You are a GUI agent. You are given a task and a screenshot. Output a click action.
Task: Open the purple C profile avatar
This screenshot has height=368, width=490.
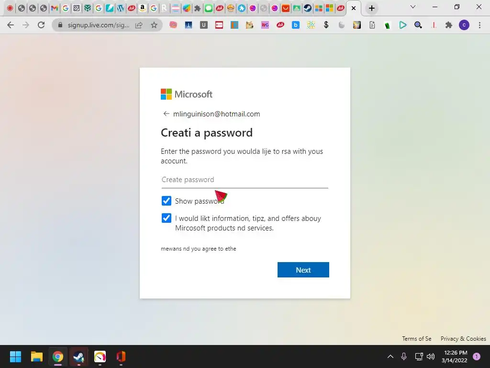[464, 25]
